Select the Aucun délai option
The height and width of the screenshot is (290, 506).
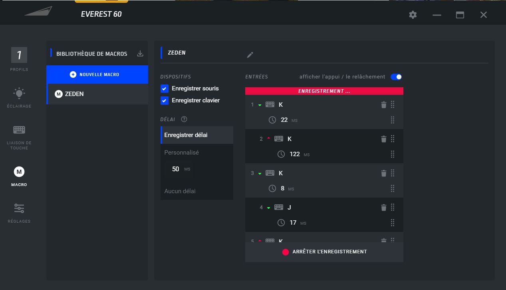[x=180, y=191]
